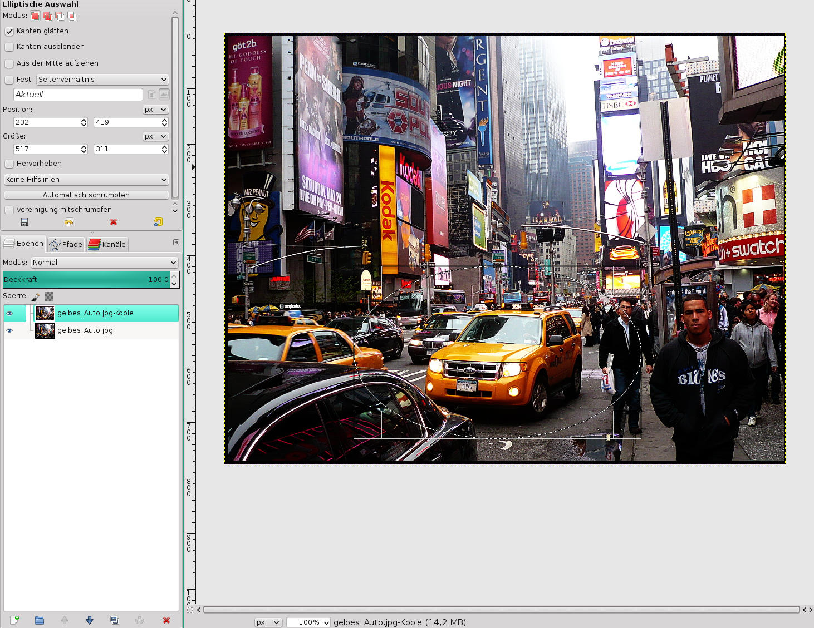Open the layer mode 'Normal' dropdown
Screen dimensions: 814x628
click(104, 263)
